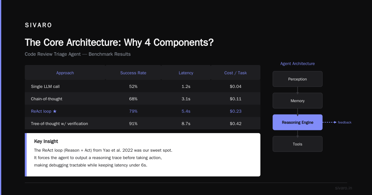Click the sivaro.in footer text
372x195 pixels.
tap(344, 188)
